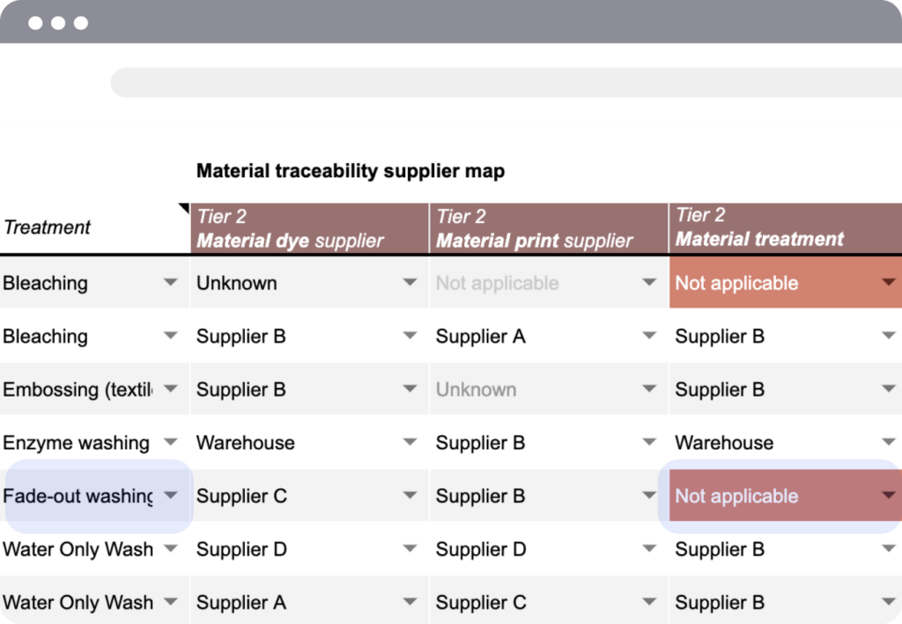Open dropdown arrow for Enzyme washing treatment
Viewport: 902px width, 624px height.
(171, 442)
